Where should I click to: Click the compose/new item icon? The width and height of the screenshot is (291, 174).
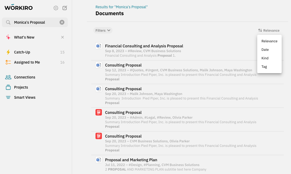(65, 8)
